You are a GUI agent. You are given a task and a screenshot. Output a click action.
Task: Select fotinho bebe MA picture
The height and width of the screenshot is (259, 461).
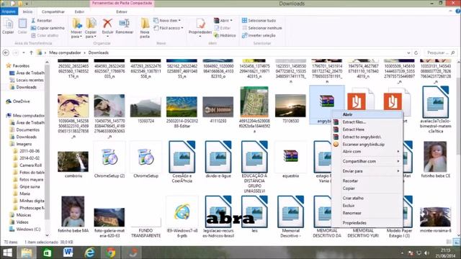point(73,215)
